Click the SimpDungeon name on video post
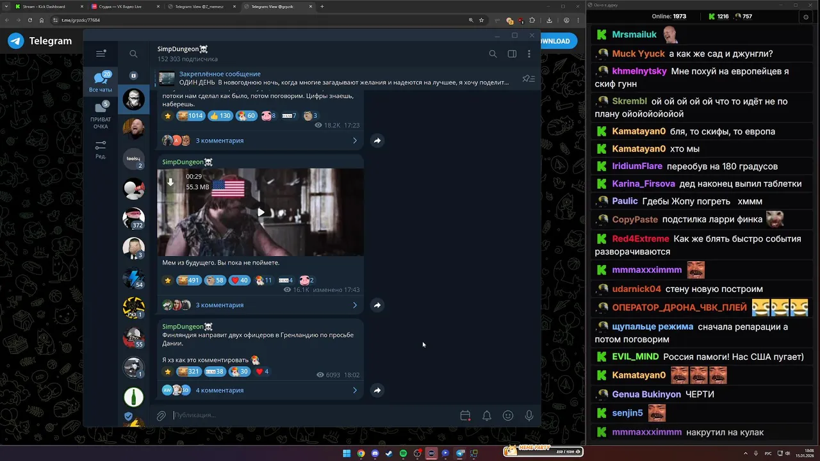 point(187,162)
